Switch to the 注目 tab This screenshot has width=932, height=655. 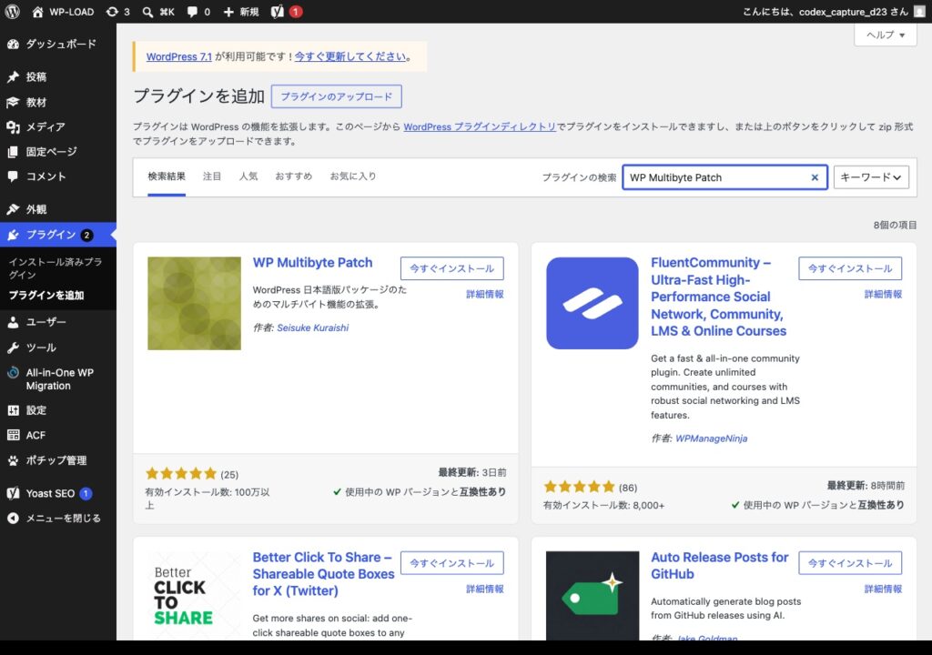tap(211, 176)
